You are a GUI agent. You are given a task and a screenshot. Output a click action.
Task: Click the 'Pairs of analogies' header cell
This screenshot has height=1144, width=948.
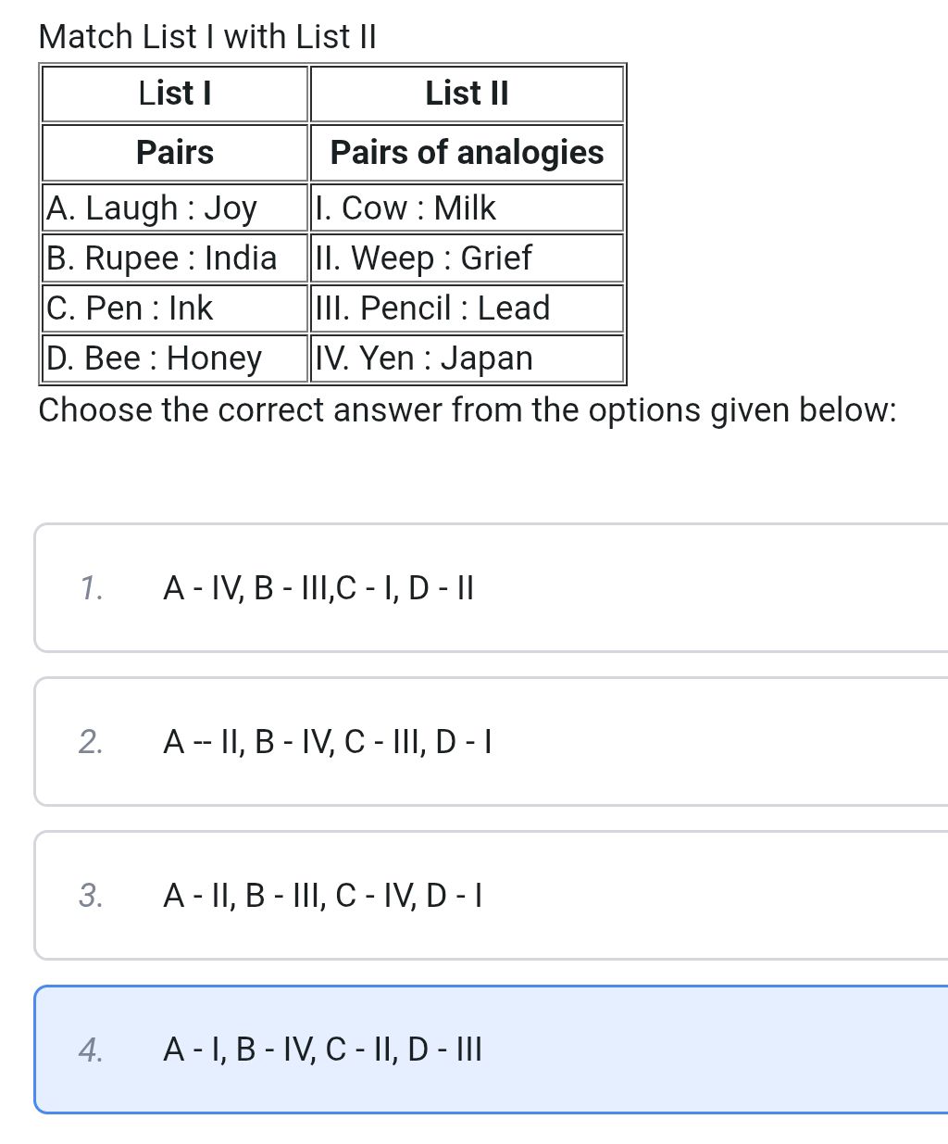467,152
